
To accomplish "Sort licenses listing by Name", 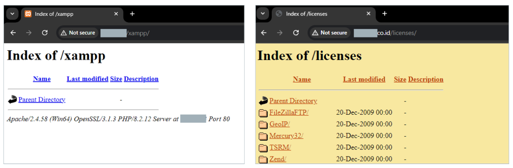I will 302,79.
